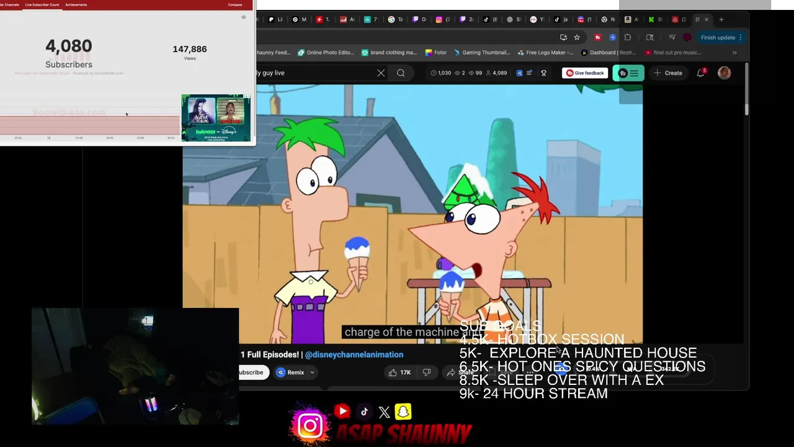Clear the YouTube search box text
Screen dimensions: 794x447
381,73
